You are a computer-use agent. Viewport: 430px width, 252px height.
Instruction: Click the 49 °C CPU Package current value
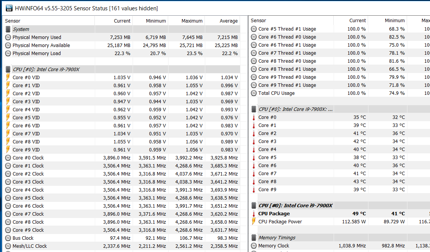pos(359,213)
